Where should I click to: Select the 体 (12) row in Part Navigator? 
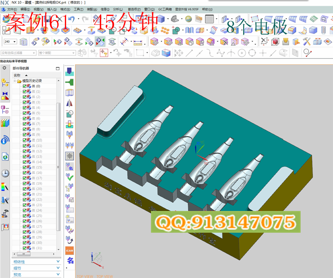click(x=34, y=151)
